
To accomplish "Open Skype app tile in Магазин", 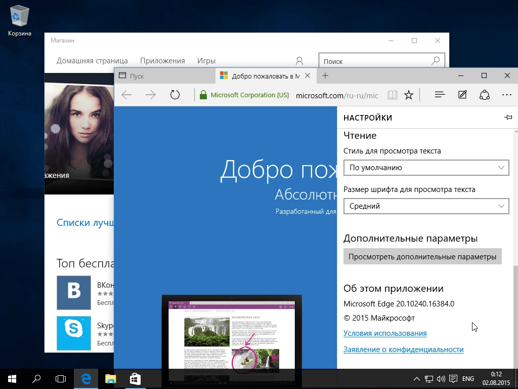I will pos(74,333).
